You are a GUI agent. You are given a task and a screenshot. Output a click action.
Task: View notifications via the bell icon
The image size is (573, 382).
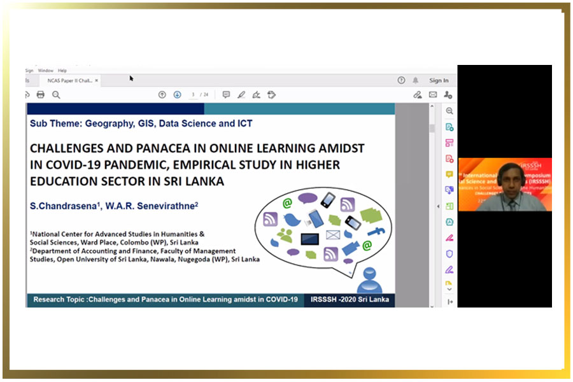(x=416, y=80)
